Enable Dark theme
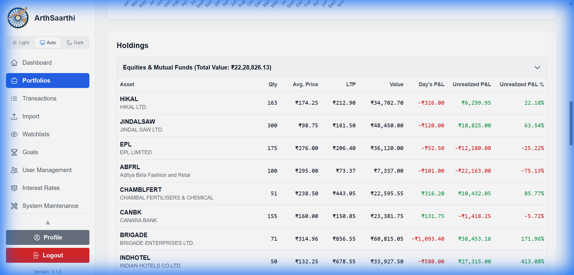 [75, 42]
